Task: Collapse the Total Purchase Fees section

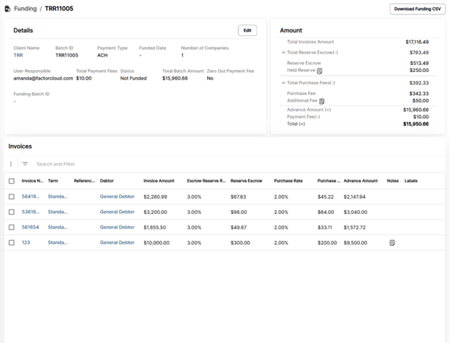Action: tap(283, 83)
